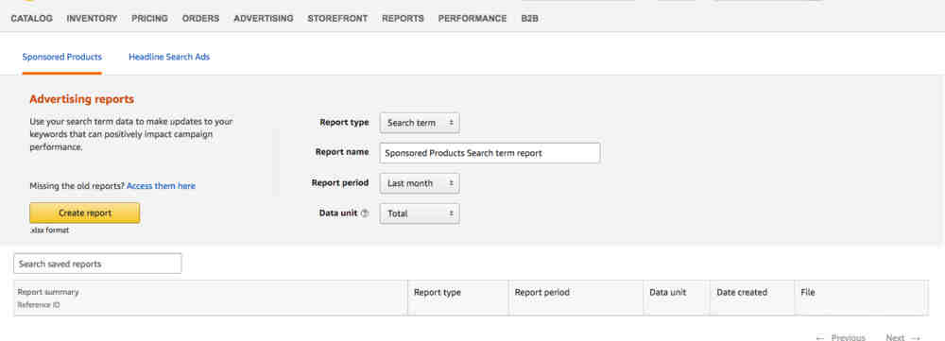The image size is (945, 341).
Task: Open the STOREFRONT menu
Action: coord(337,19)
